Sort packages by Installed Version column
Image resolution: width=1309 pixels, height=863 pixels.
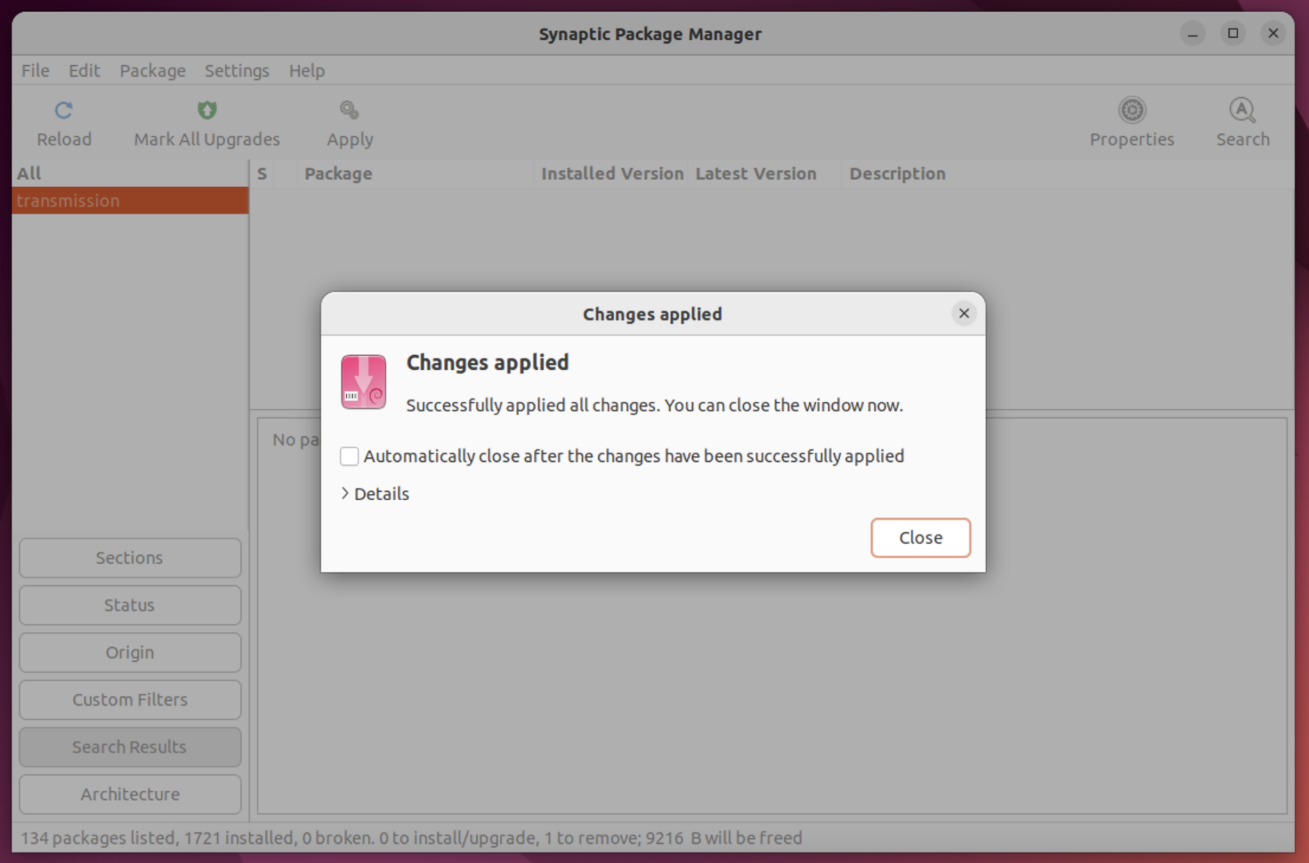(x=611, y=173)
